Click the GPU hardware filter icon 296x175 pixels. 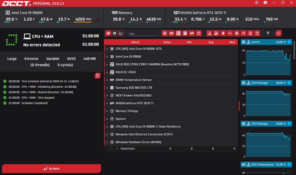[x=171, y=33]
